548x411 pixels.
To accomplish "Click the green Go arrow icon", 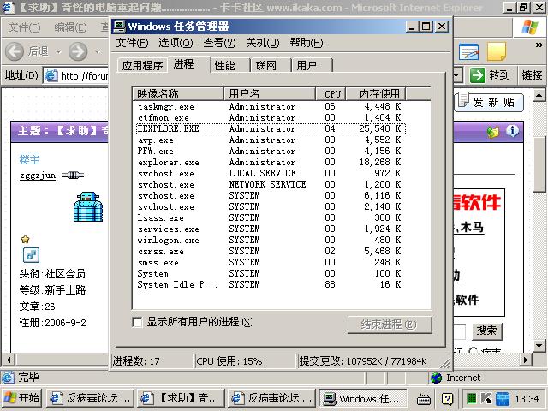I will pos(478,75).
